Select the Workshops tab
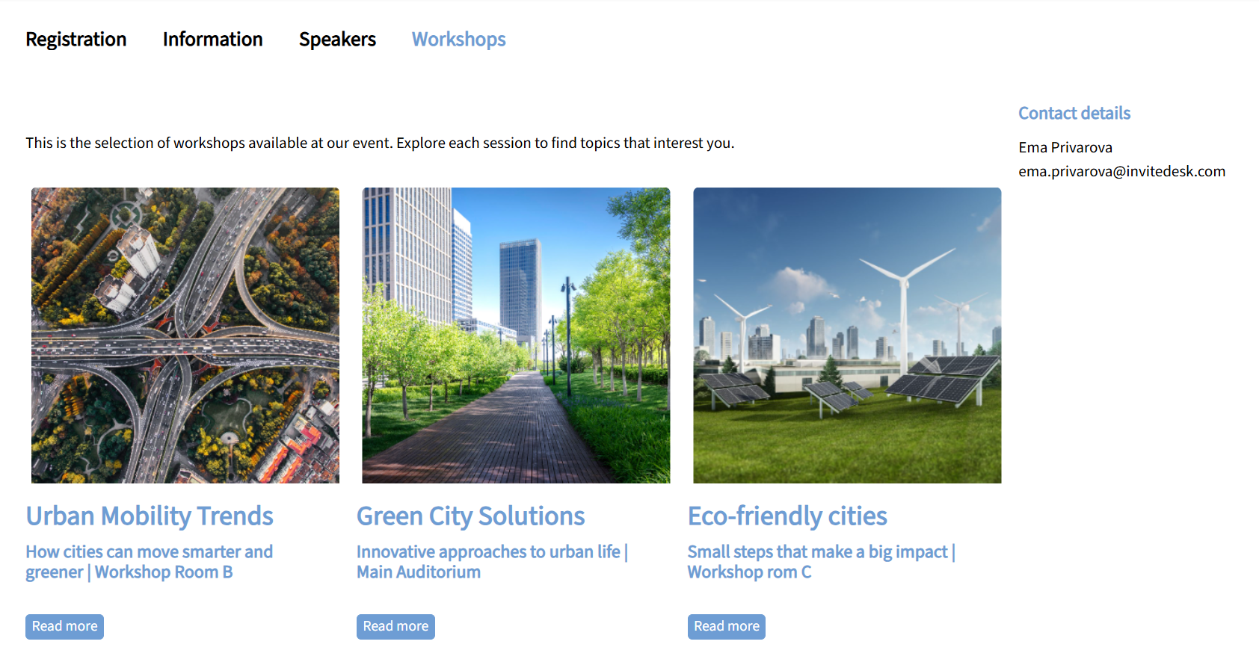1259x668 pixels. 458,40
